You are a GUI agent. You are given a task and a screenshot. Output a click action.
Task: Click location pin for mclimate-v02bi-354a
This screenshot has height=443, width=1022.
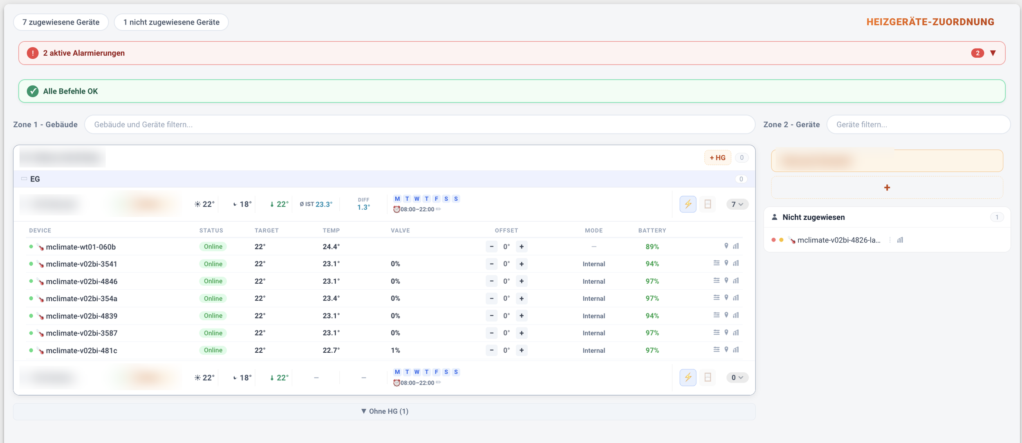pyautogui.click(x=726, y=298)
